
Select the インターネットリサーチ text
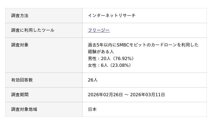pos(111,15)
